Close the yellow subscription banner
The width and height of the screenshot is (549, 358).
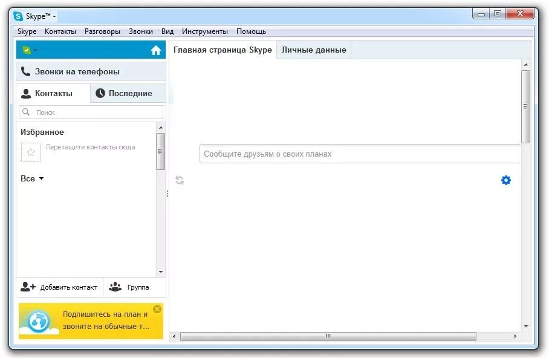(x=157, y=309)
